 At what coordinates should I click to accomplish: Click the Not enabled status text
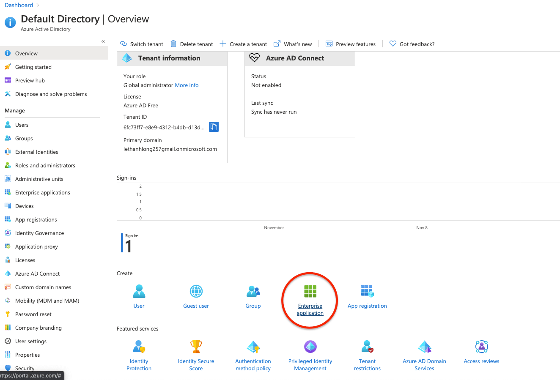pos(266,85)
